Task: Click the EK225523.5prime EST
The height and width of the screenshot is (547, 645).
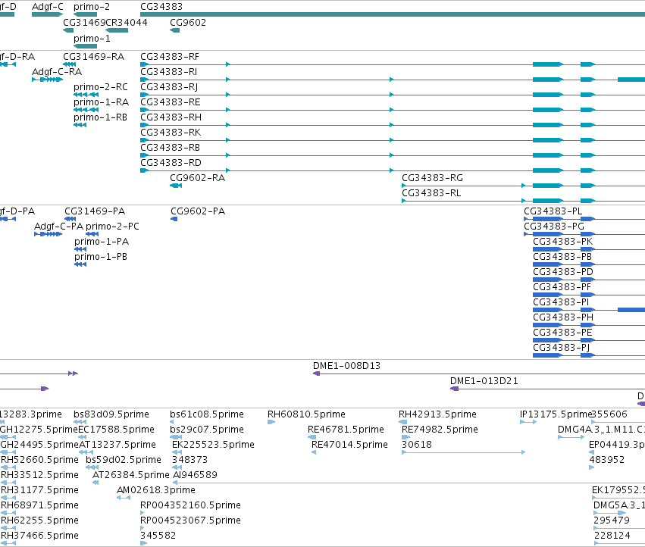Action: pos(177,452)
